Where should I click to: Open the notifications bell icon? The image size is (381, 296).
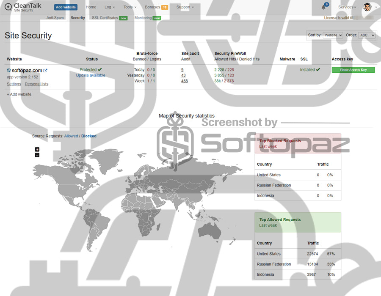point(324,7)
